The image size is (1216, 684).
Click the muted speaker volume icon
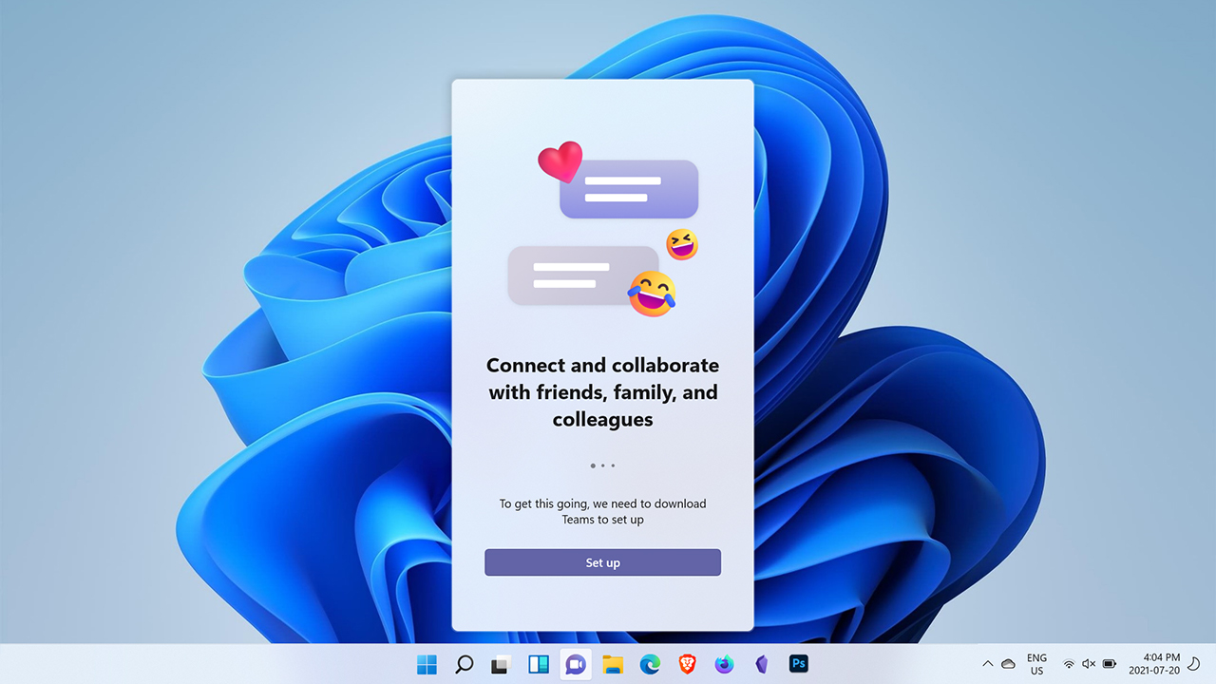click(x=1089, y=664)
